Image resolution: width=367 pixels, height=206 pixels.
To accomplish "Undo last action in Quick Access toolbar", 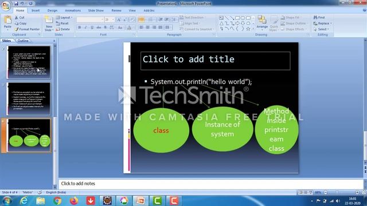I will (22, 3).
